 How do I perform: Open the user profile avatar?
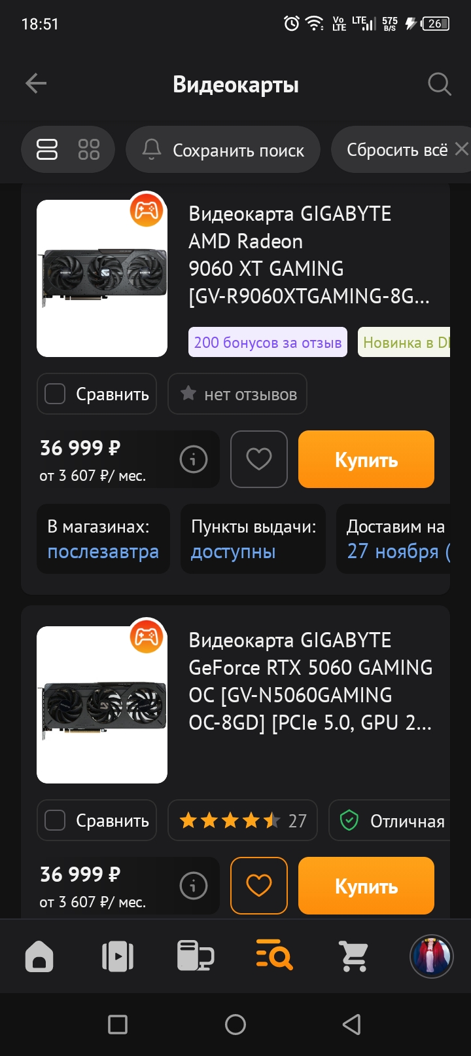point(432,956)
